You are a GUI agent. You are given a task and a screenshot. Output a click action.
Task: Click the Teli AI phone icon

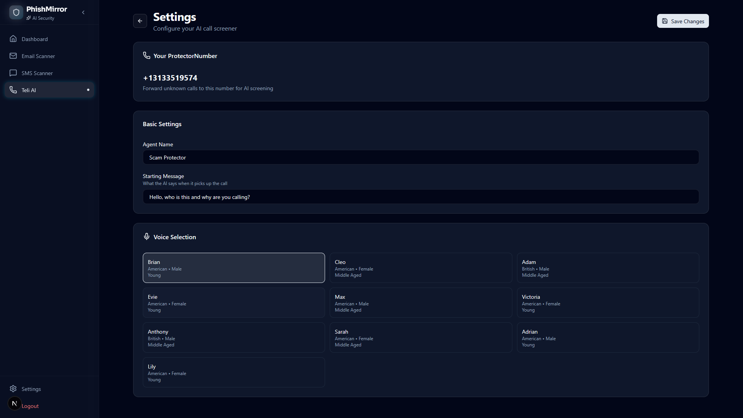[x=13, y=90]
